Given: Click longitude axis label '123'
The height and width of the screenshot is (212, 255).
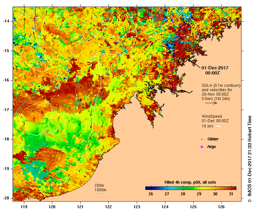Looking at the screenshot, I should click(137, 207).
